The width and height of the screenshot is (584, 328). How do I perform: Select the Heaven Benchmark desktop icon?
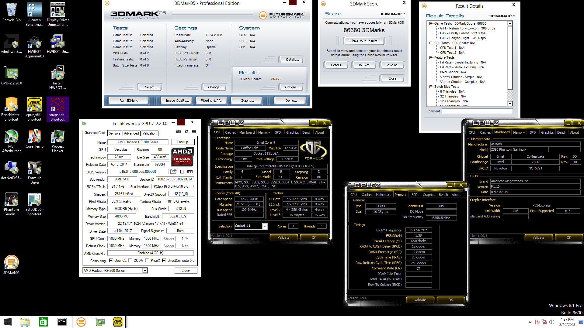tap(34, 14)
